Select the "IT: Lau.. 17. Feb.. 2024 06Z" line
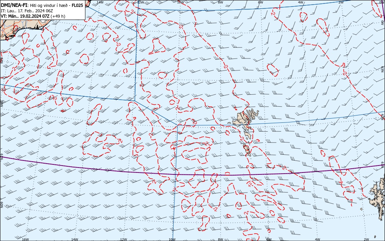The height and width of the screenshot is (241, 385). click(27, 11)
